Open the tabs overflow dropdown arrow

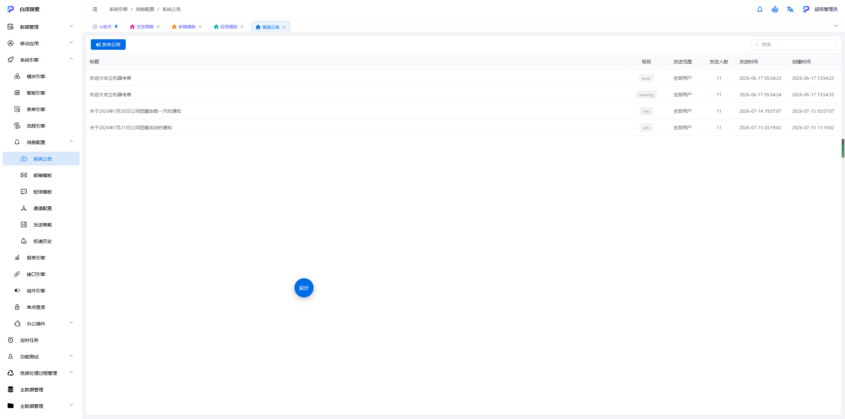tap(836, 26)
